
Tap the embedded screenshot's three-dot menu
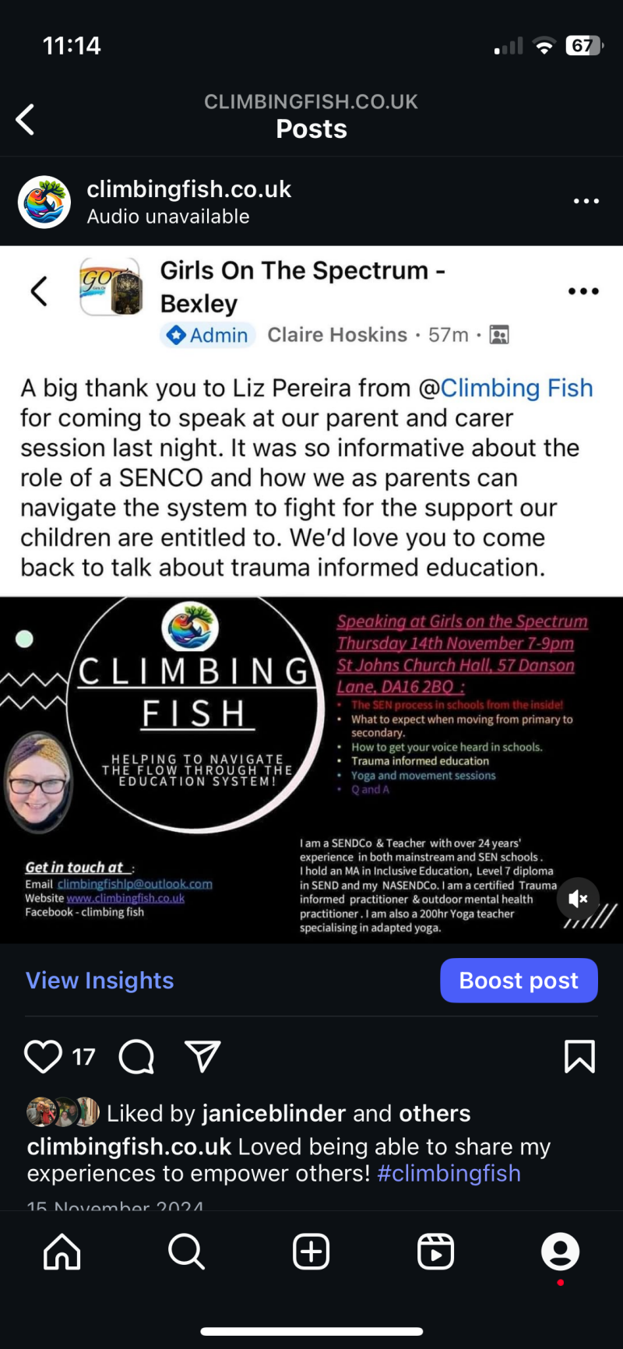[583, 291]
